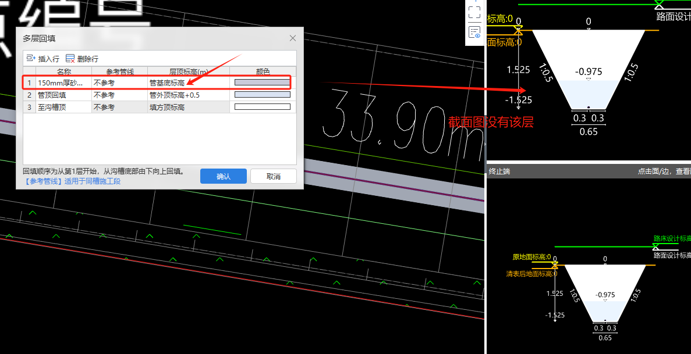Open 不参考 dropdown in 至沟槽顶 row

119,107
